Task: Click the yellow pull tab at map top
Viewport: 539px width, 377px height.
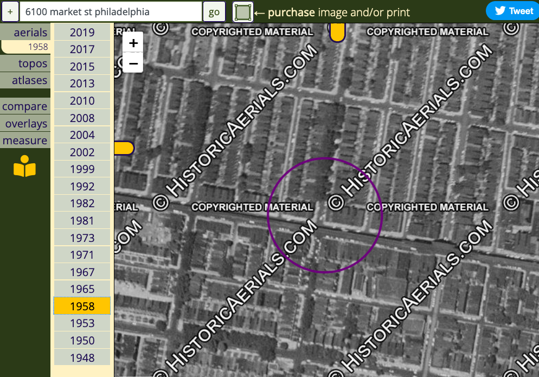Action: tap(337, 33)
